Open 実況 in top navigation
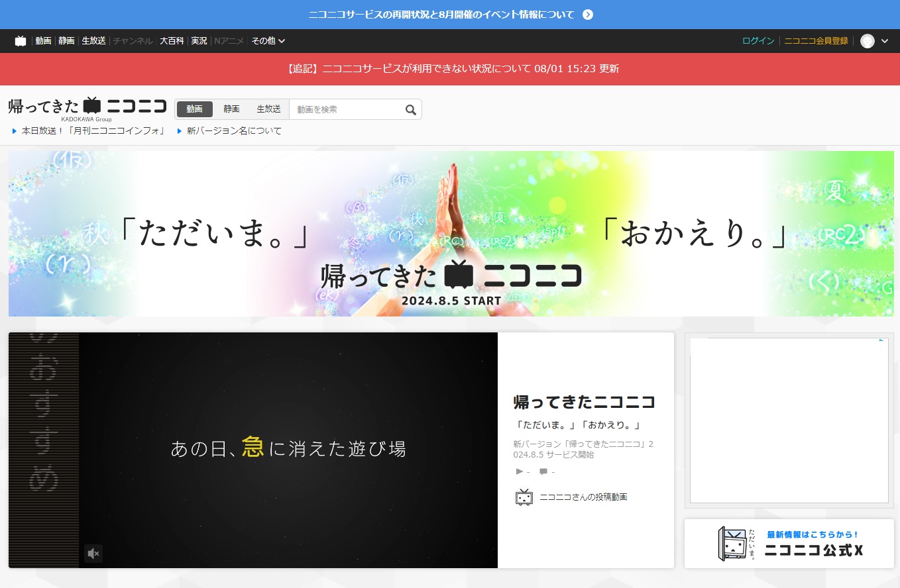The image size is (900, 588). [199, 41]
